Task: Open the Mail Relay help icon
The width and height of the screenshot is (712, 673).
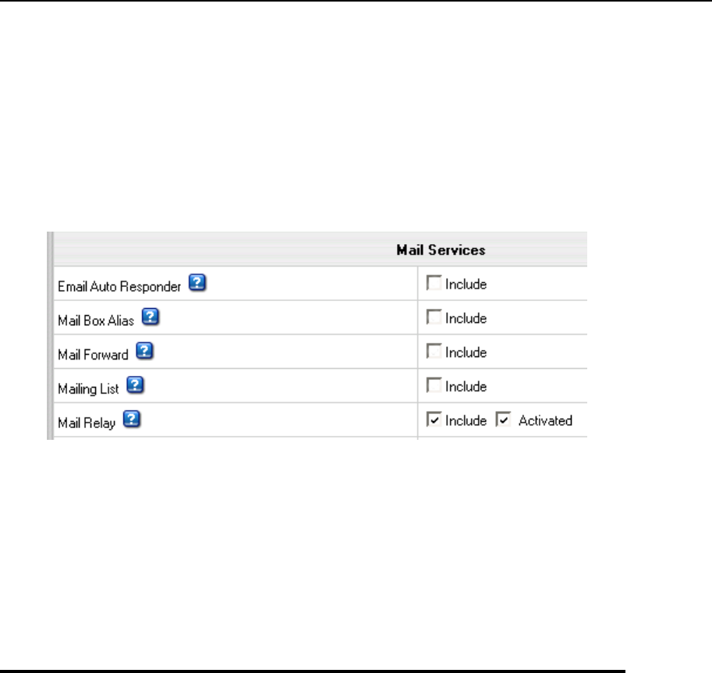Action: (132, 420)
